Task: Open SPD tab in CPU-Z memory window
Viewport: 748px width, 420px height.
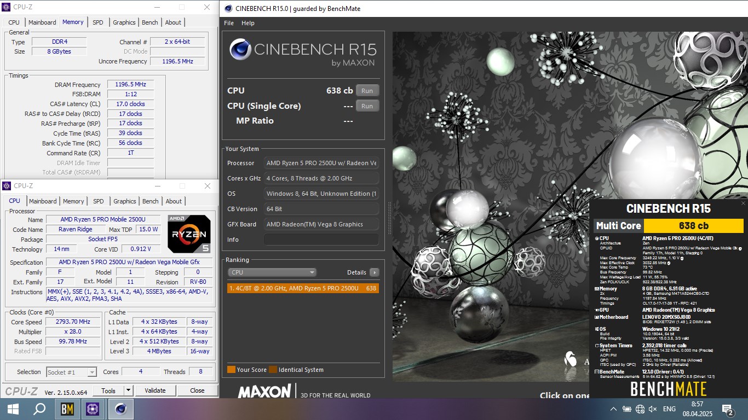Action: coord(97,22)
